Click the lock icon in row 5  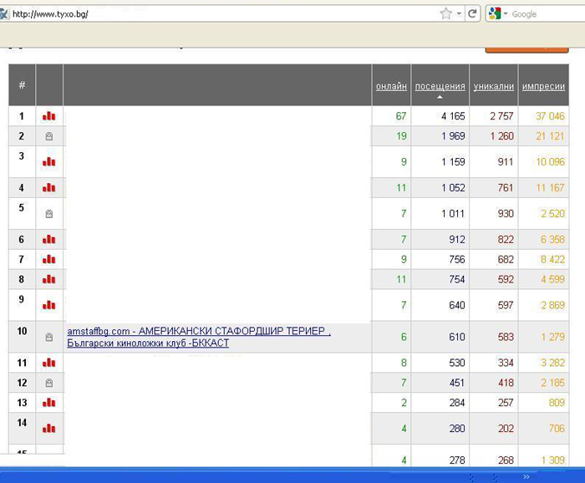click(48, 214)
